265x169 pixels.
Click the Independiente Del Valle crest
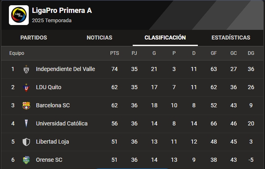coord(26,69)
